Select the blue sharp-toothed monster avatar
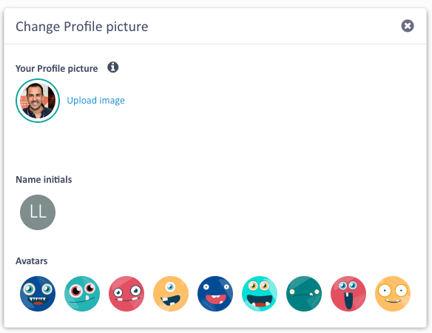Image resolution: width=432 pixels, height=333 pixels. [x=38, y=294]
